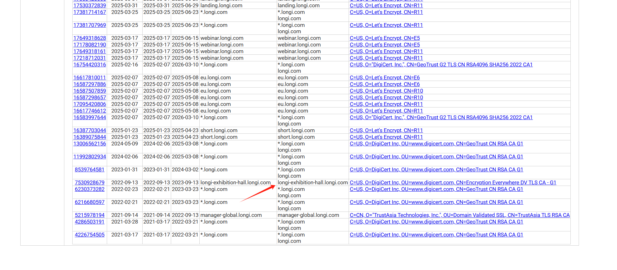Open certificate ID 16387703044
The height and width of the screenshot is (270, 617).
pos(90,130)
